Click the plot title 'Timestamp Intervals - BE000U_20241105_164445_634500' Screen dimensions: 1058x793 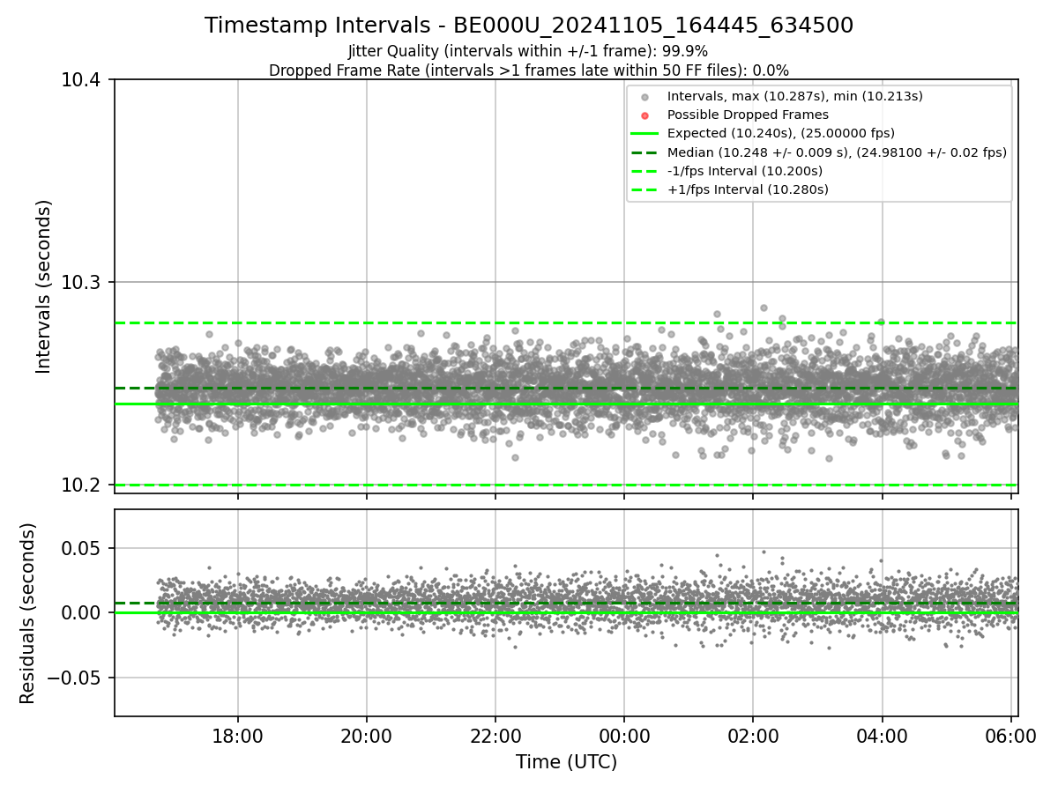click(529, 26)
